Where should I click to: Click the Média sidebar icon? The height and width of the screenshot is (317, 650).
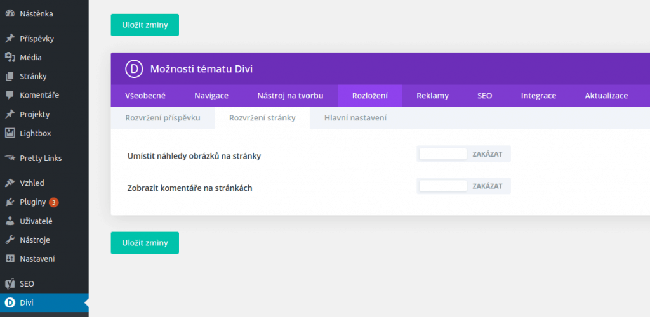10,58
